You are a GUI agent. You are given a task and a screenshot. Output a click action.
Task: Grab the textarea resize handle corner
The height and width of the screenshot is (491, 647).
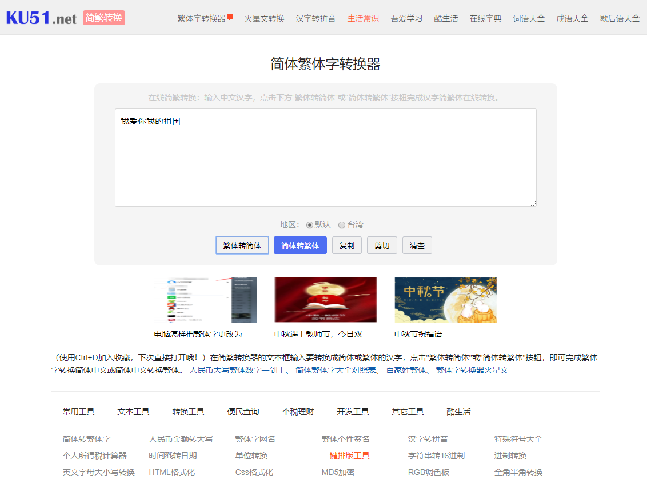[x=533, y=203]
